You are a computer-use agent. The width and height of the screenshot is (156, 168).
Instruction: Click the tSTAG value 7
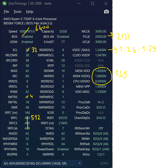63,128
